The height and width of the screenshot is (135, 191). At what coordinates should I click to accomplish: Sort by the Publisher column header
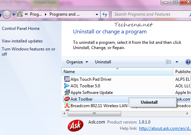click(182, 72)
